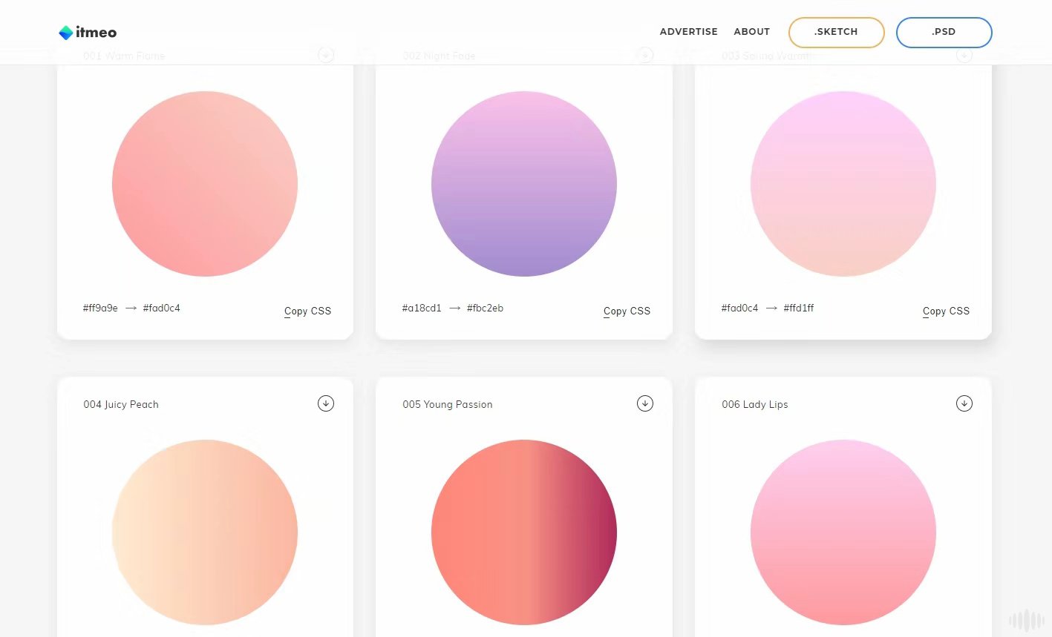Open the ABOUT menu link
This screenshot has height=637, width=1052.
tap(751, 32)
